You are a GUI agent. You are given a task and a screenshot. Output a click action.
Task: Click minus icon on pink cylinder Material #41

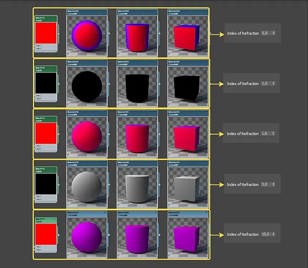[156, 112]
